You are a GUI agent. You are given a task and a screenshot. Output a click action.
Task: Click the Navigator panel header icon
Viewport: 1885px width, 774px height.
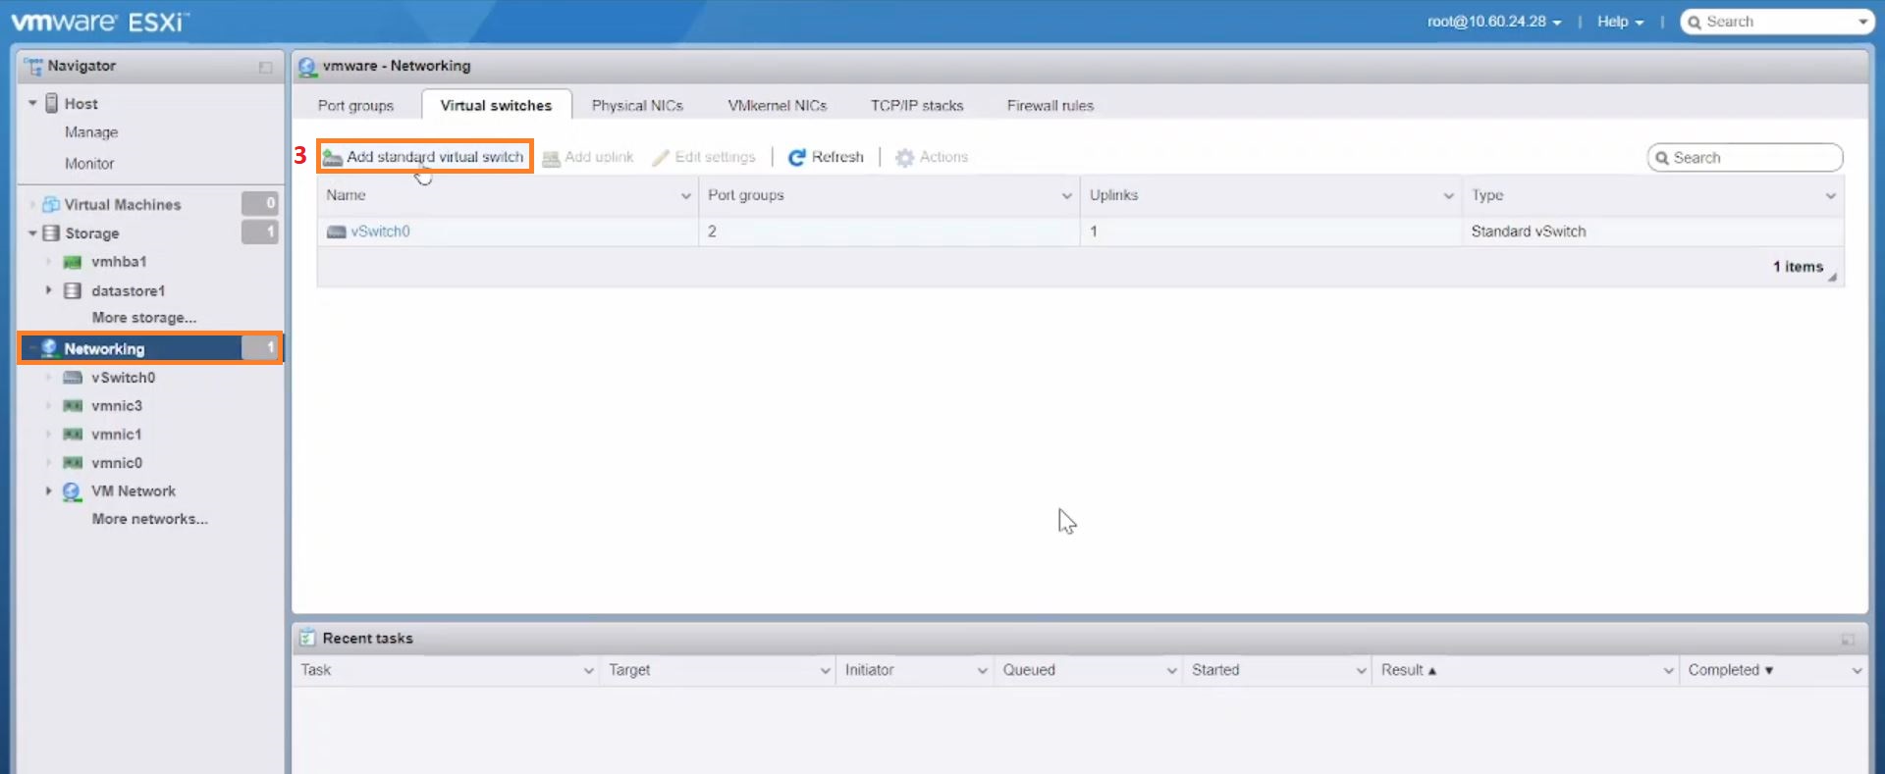coord(33,66)
